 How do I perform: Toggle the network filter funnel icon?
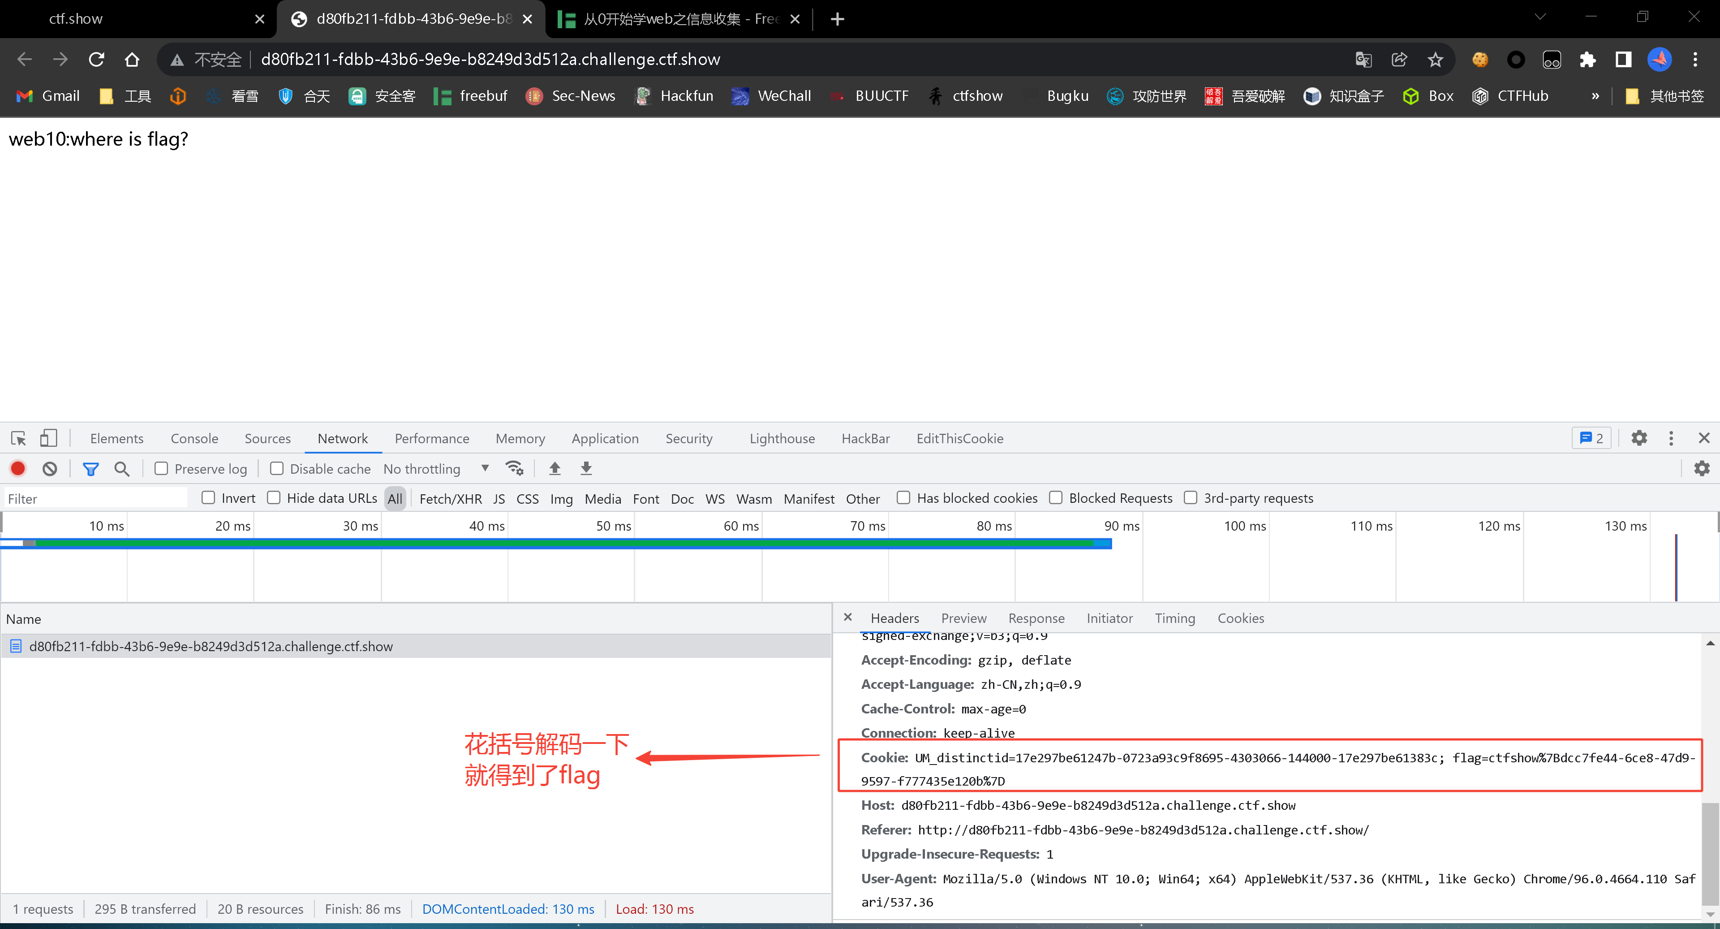[x=90, y=469]
